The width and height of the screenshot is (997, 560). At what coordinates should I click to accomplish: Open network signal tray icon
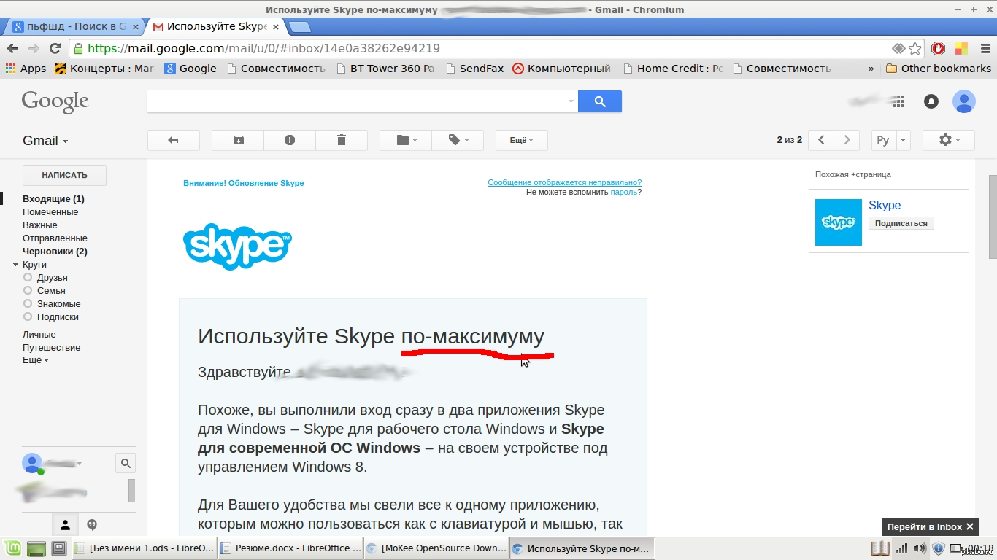click(x=901, y=548)
